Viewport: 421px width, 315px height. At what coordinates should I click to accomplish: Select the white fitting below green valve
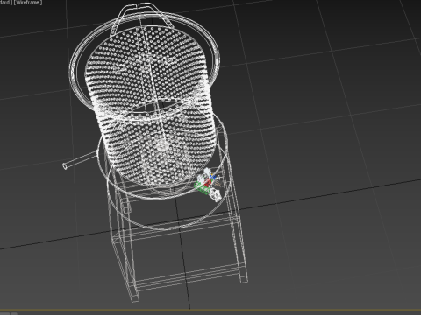coord(216,195)
